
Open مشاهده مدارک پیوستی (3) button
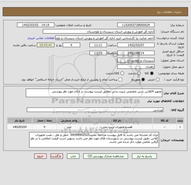point(105,156)
